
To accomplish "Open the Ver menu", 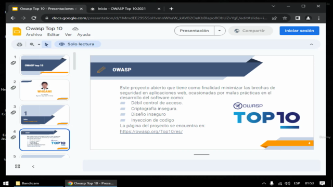I will click(x=68, y=35).
